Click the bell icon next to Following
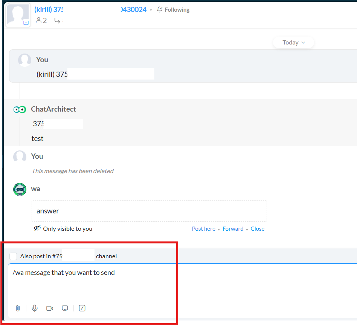Viewport: 357px width, 325px height. point(160,9)
